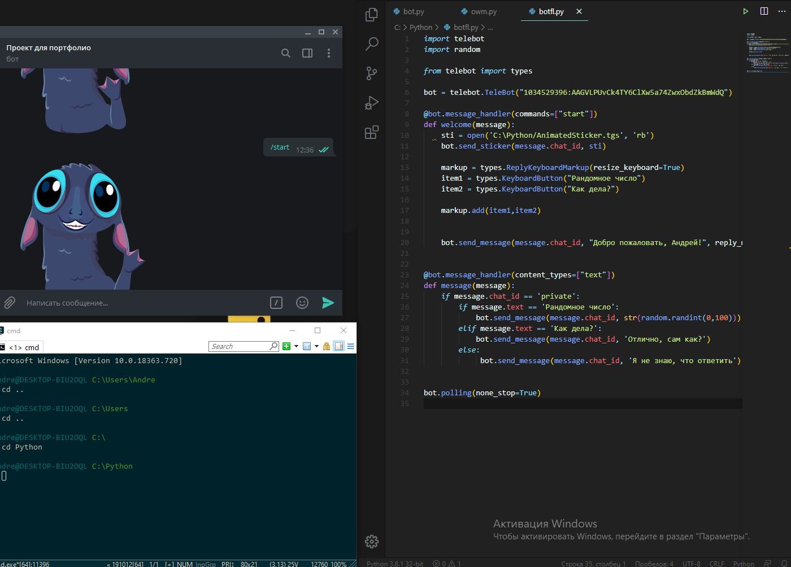This screenshot has height=567, width=791.
Task: Change indentation via Пробелов: 4
Action: tap(654, 564)
